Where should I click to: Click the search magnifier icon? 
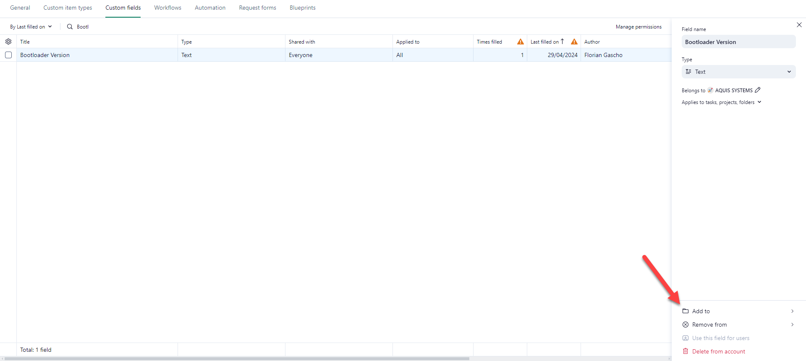[70, 26]
